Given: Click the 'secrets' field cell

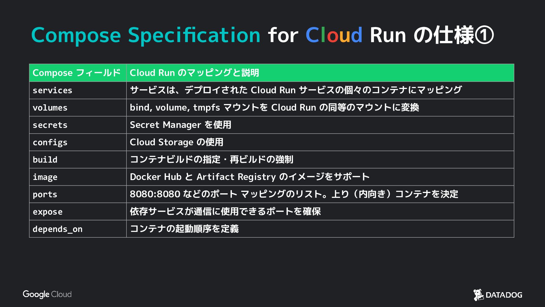Looking at the screenshot, I should pos(78,125).
